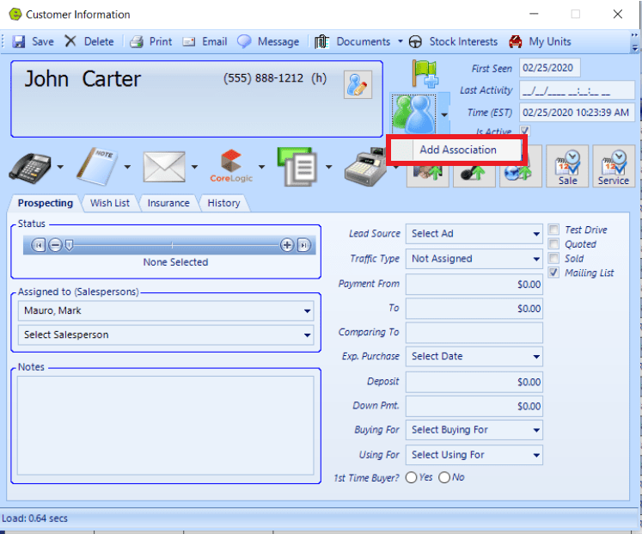Click the green flag with plus icon

tap(425, 73)
